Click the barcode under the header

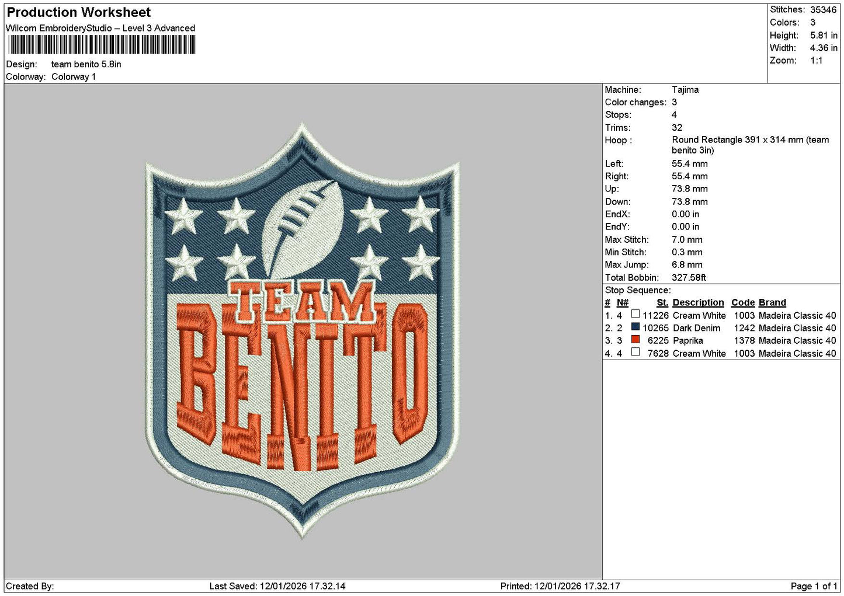point(102,45)
